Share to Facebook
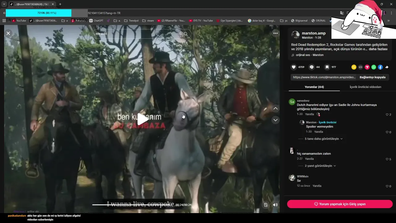Viewport: 396px width, 223px height. [380, 67]
